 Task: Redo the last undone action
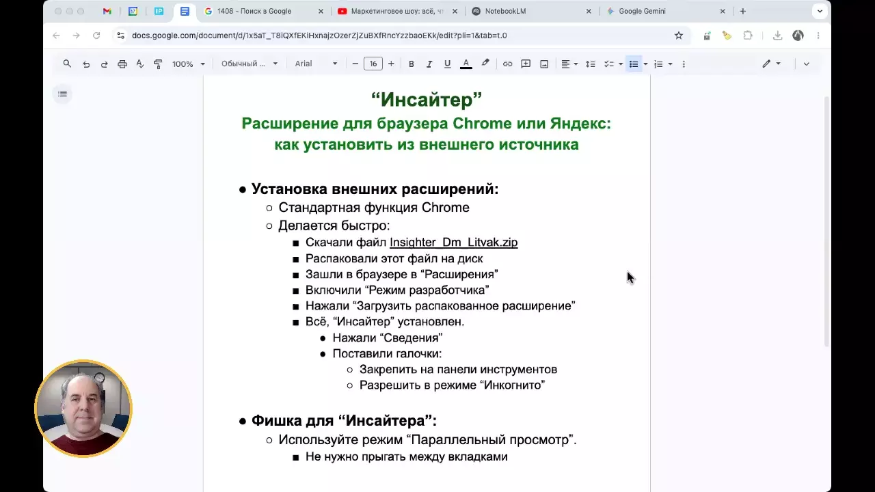click(104, 64)
